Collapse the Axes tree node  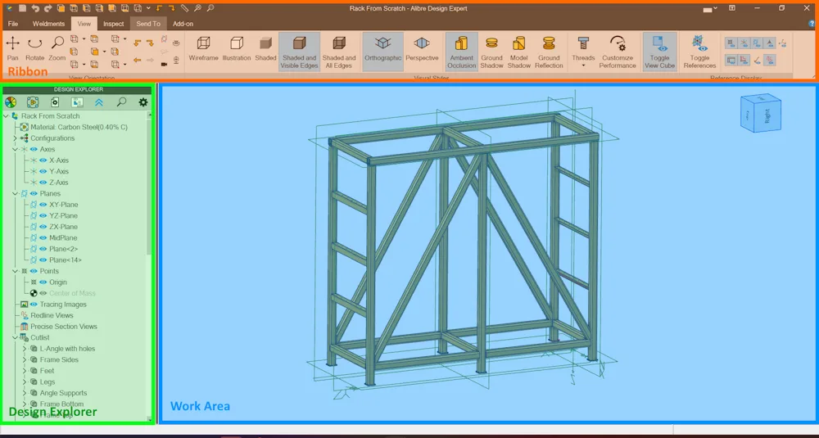[15, 149]
